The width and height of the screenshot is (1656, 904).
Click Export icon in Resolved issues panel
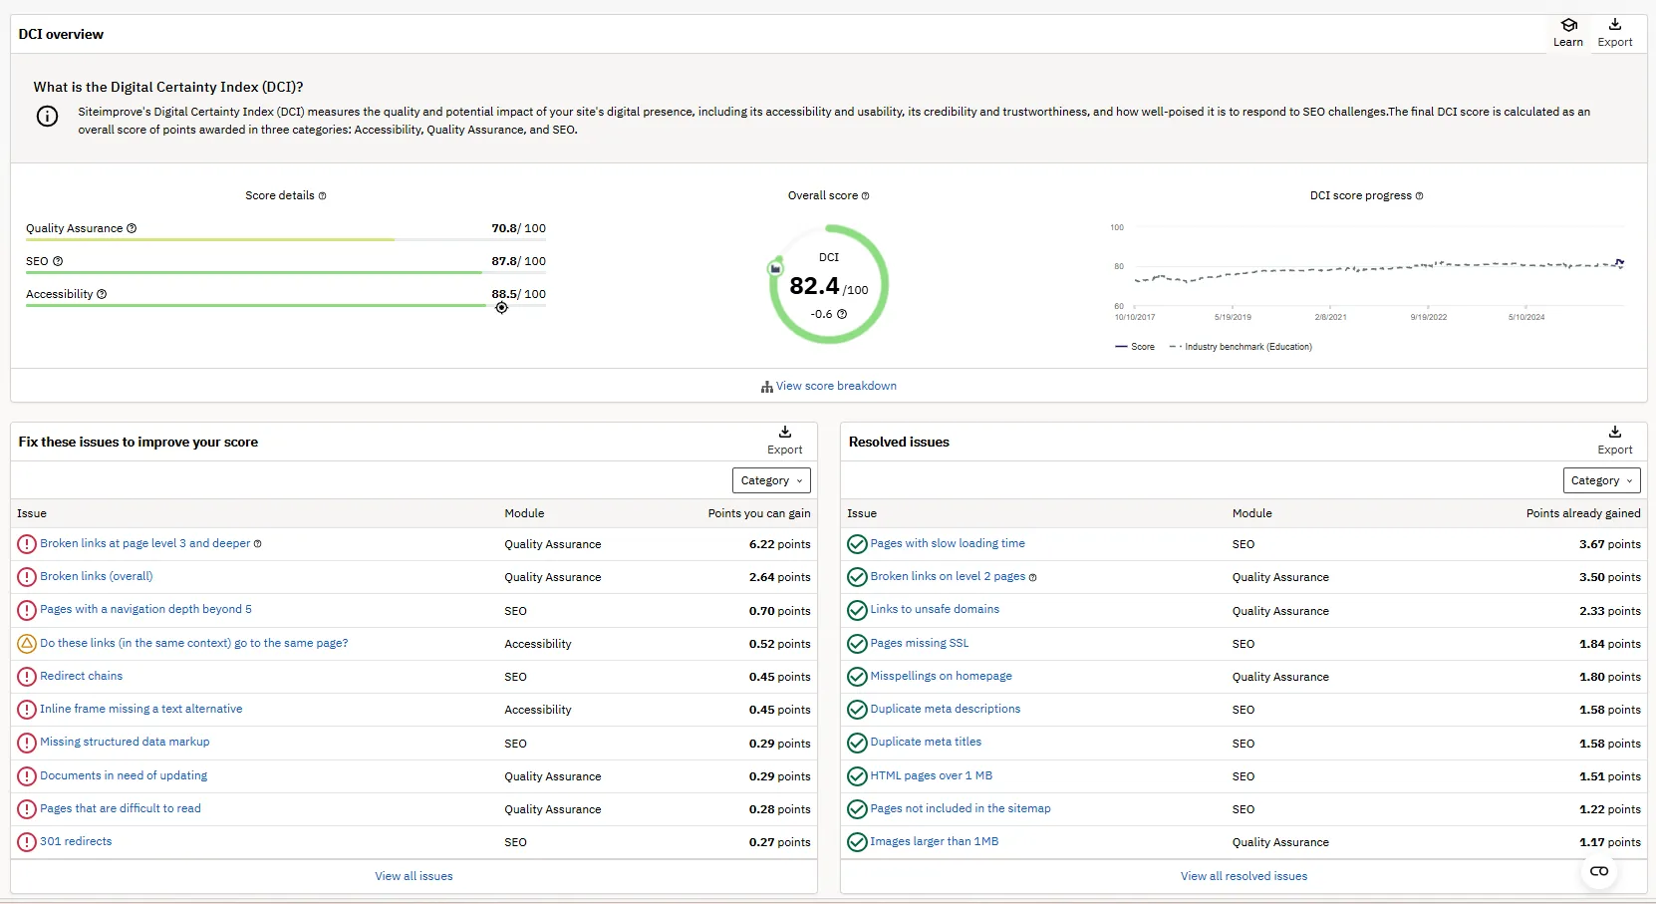(1614, 433)
